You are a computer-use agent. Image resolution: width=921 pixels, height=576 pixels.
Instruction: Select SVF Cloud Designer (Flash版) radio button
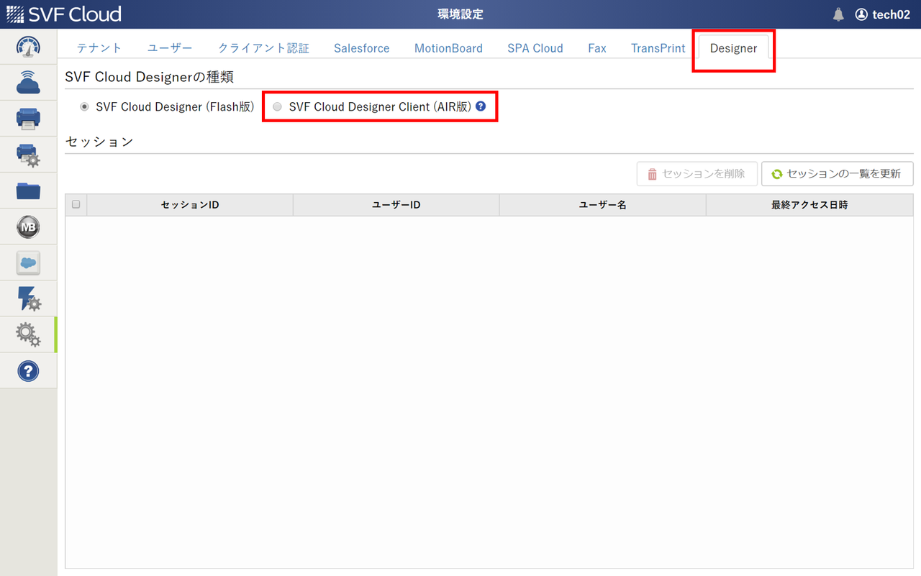pos(84,106)
